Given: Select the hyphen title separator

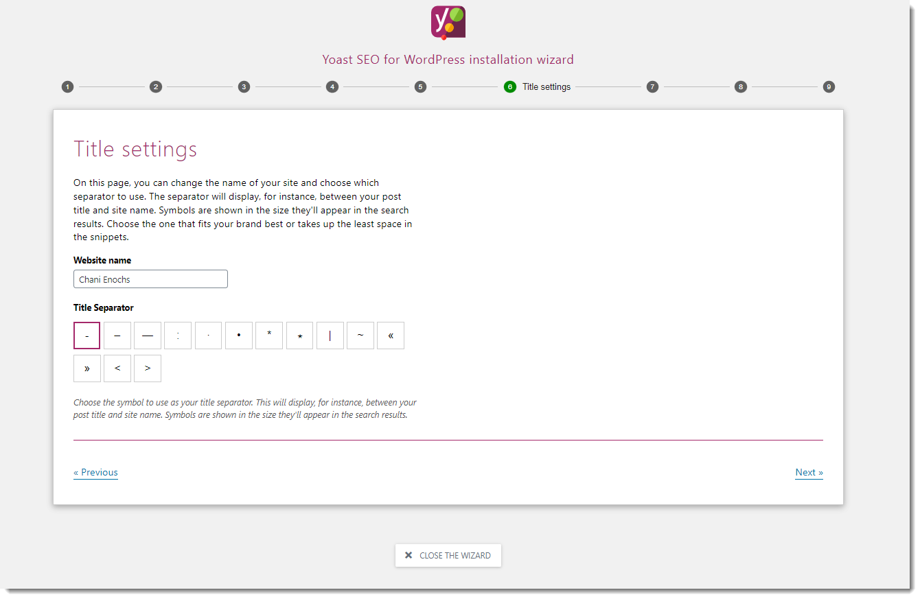Looking at the screenshot, I should (87, 336).
